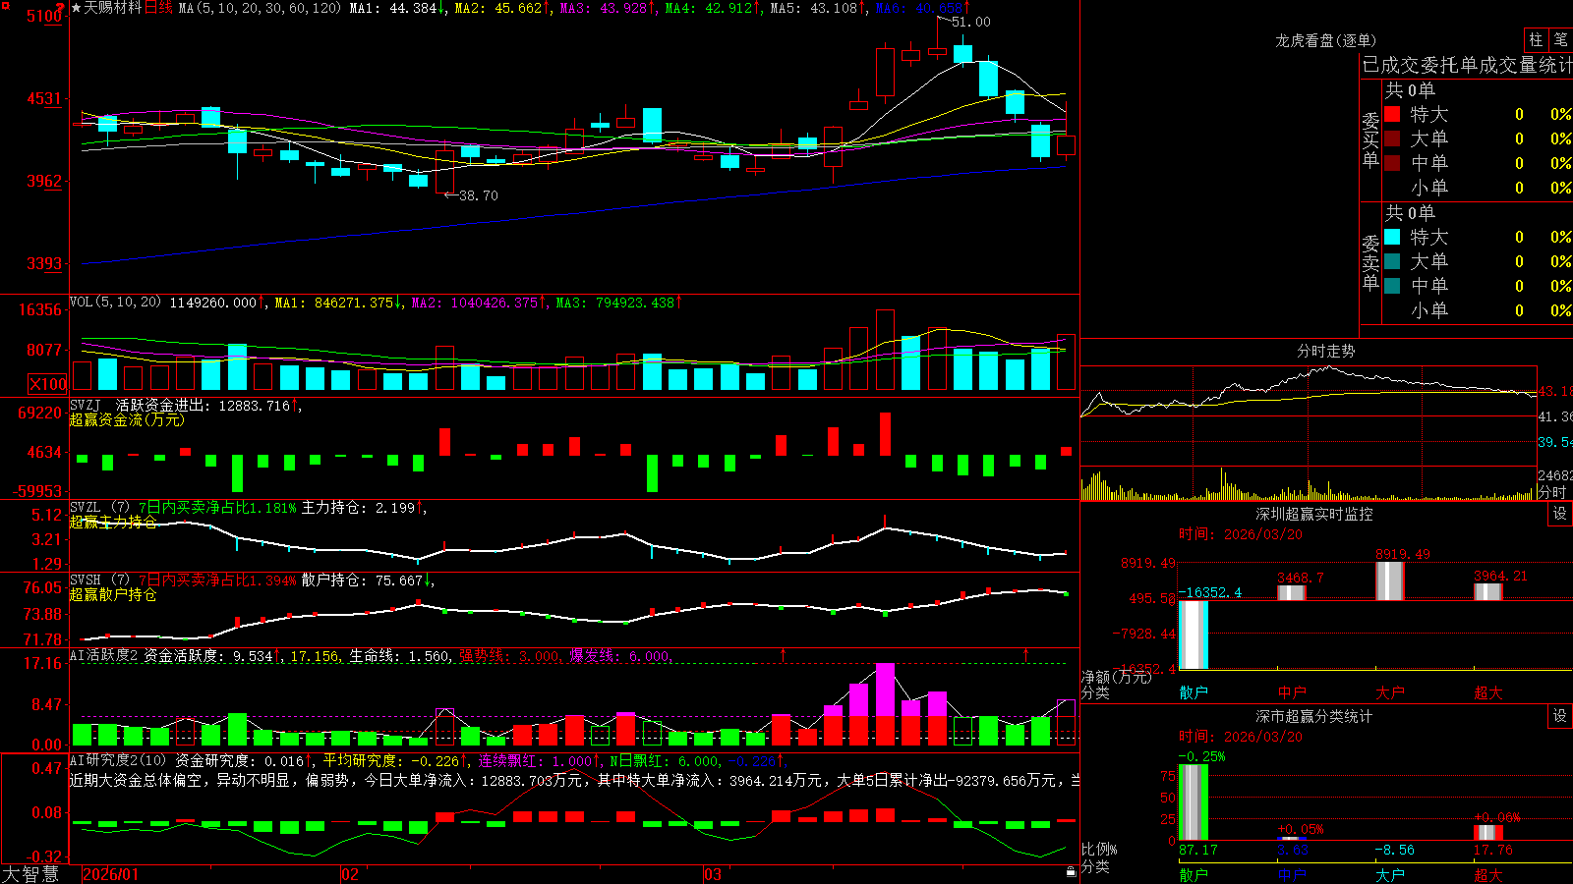Click the X100 volume scale box
Image resolution: width=1573 pixels, height=884 pixels.
47,384
